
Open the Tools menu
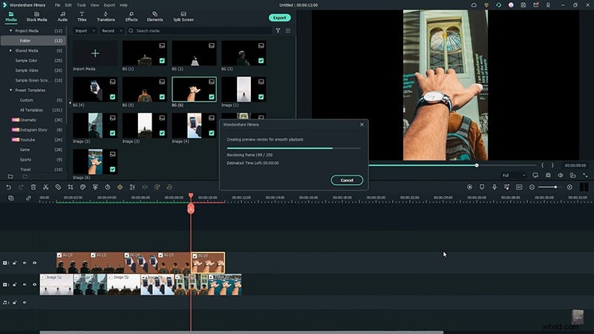point(82,5)
